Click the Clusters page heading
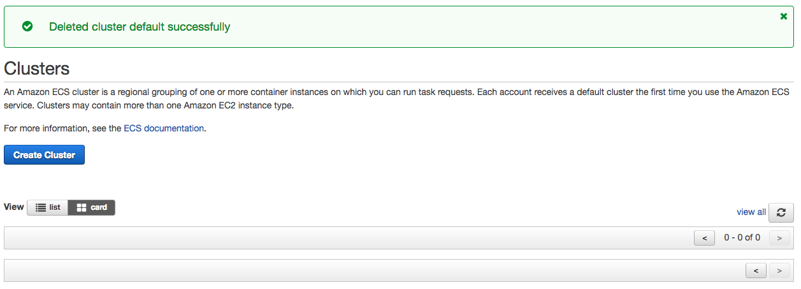The width and height of the screenshot is (801, 289). [37, 69]
